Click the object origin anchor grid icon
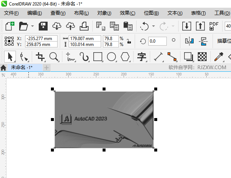Image resolution: width=231 pixels, height=178 pixels. point(9,41)
